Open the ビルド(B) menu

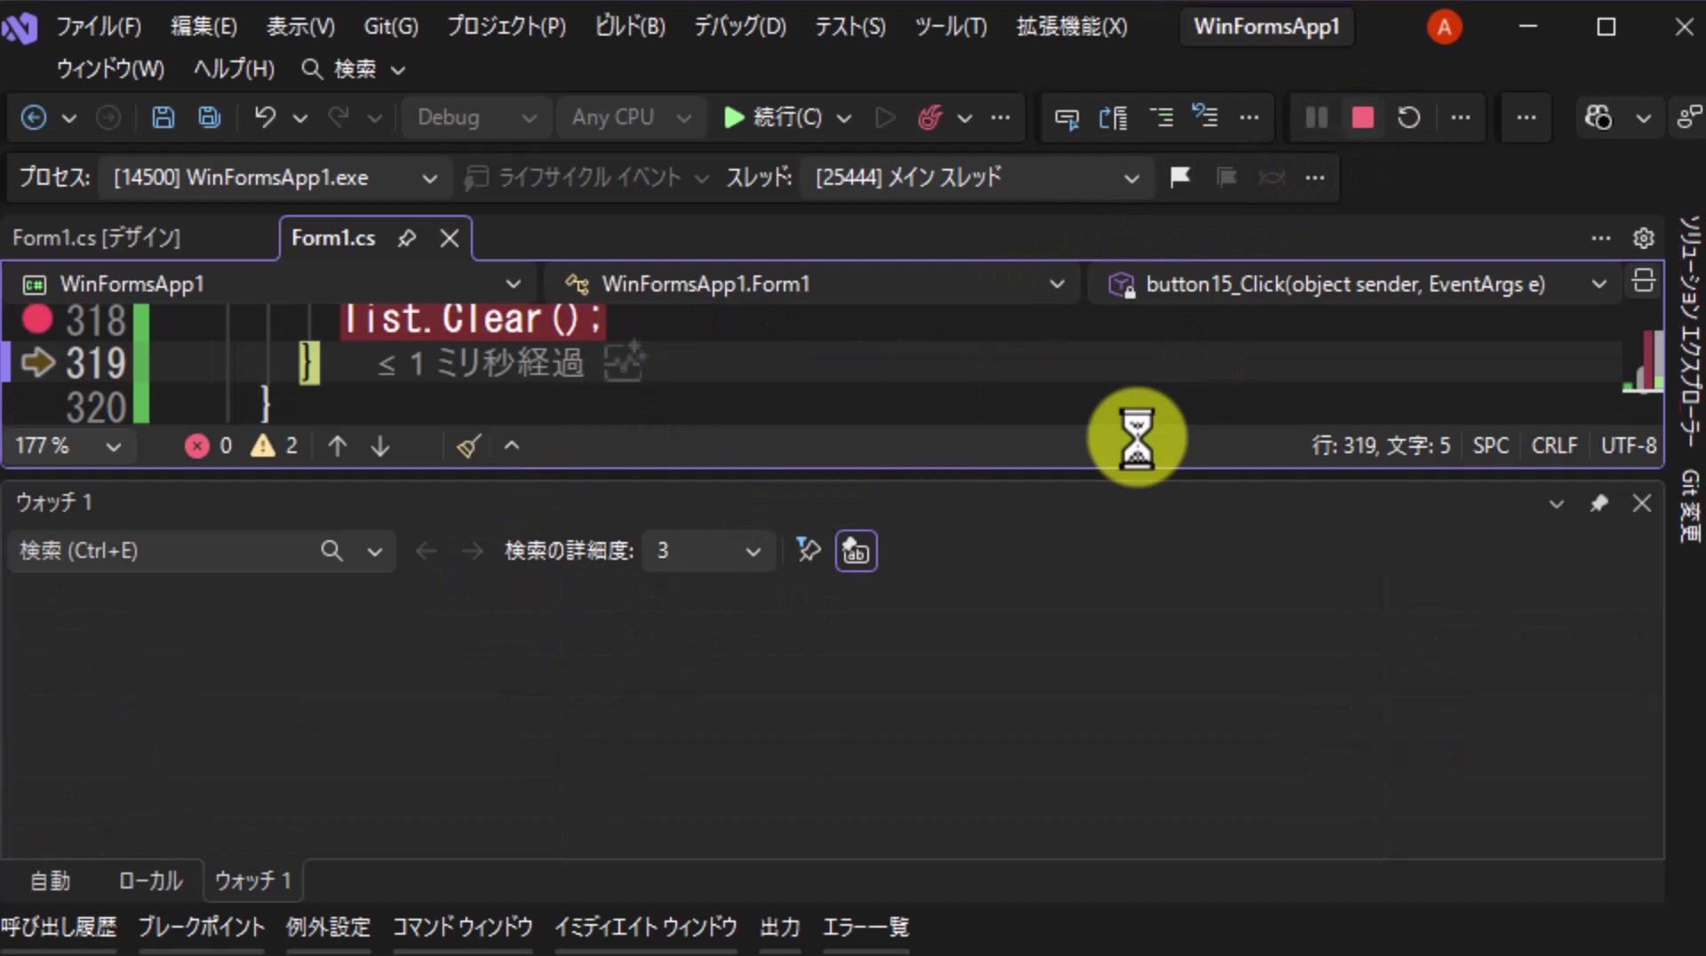(630, 27)
